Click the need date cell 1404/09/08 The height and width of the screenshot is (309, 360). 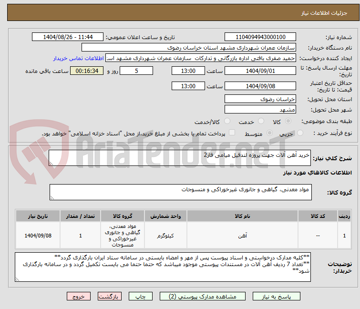click(x=38, y=236)
